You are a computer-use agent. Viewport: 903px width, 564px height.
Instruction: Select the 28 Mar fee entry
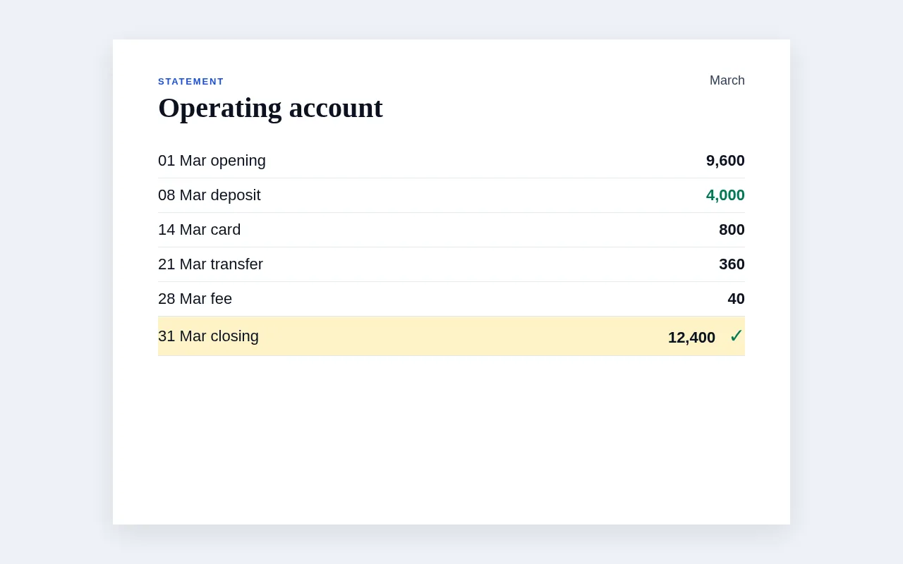coord(195,299)
